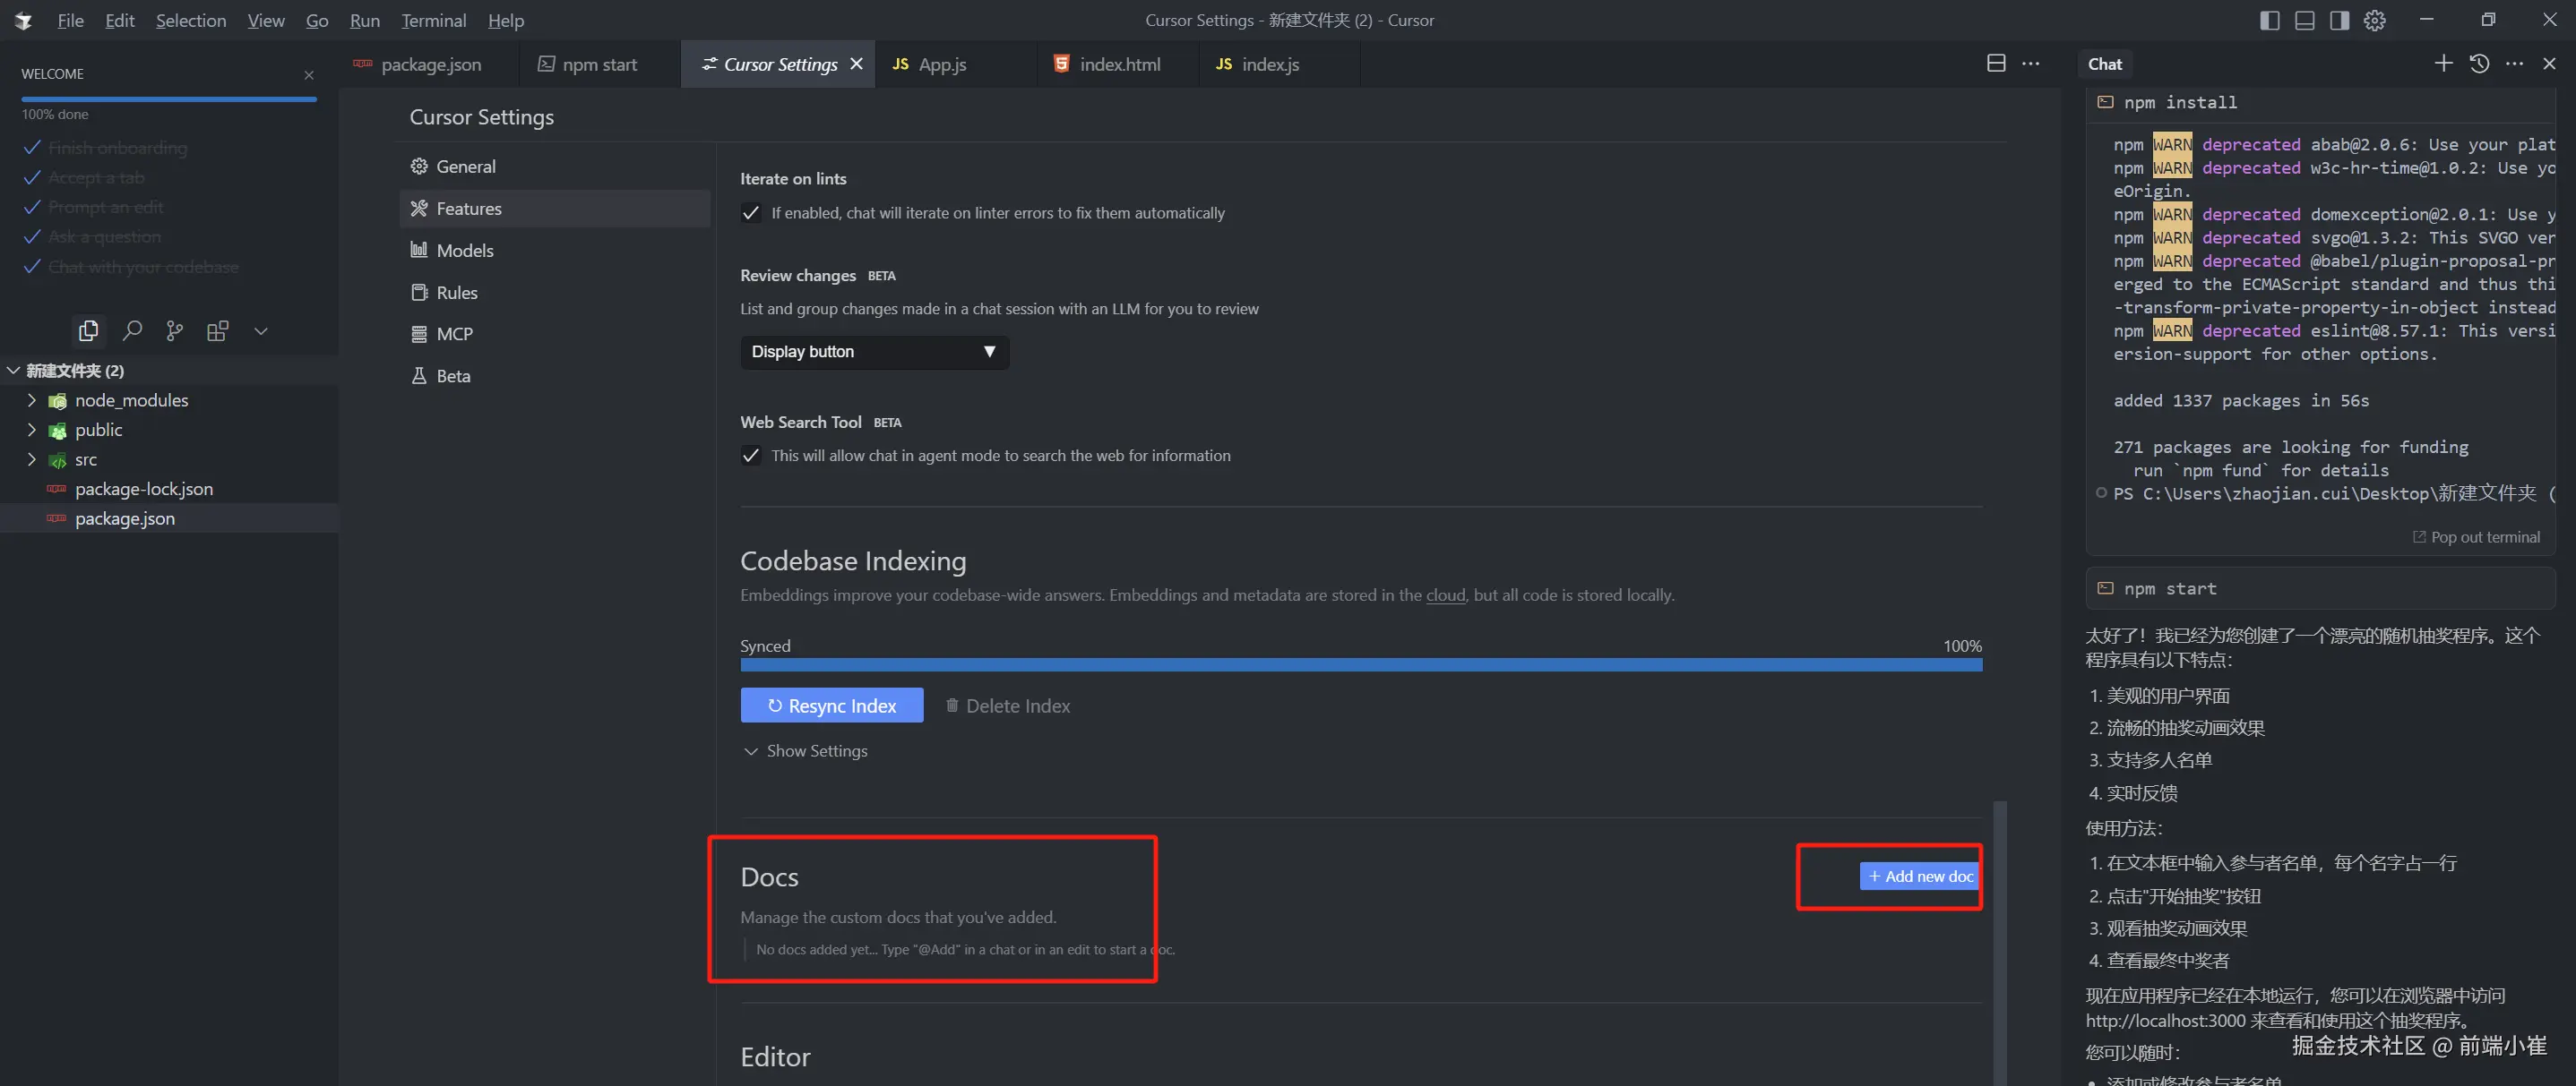Start new chat with plus icon
This screenshot has width=2576, height=1086.
pyautogui.click(x=2443, y=64)
